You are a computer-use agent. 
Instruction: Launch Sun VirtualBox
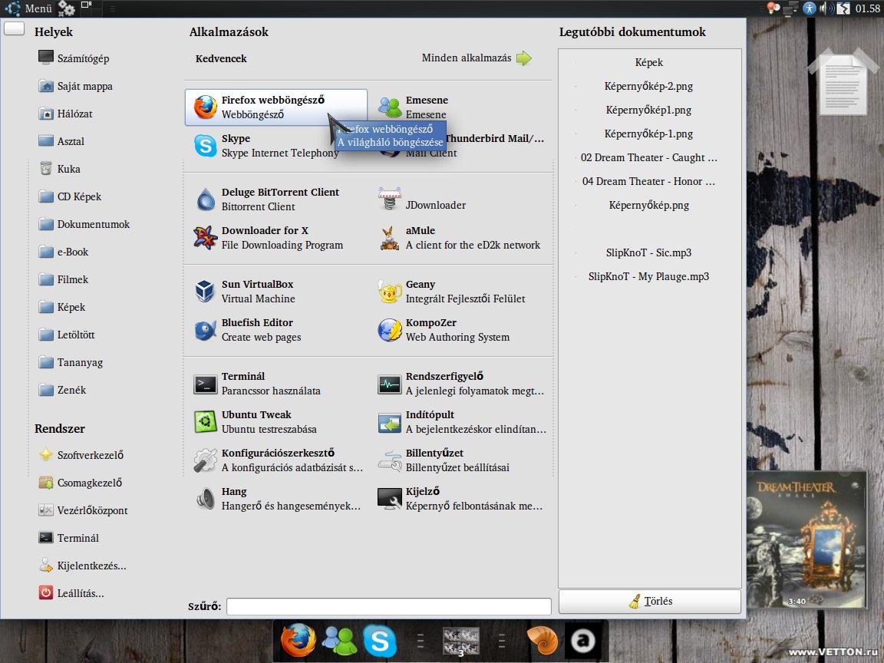275,291
